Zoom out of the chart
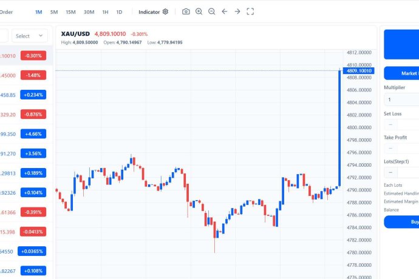419x279 pixels. pos(212,12)
